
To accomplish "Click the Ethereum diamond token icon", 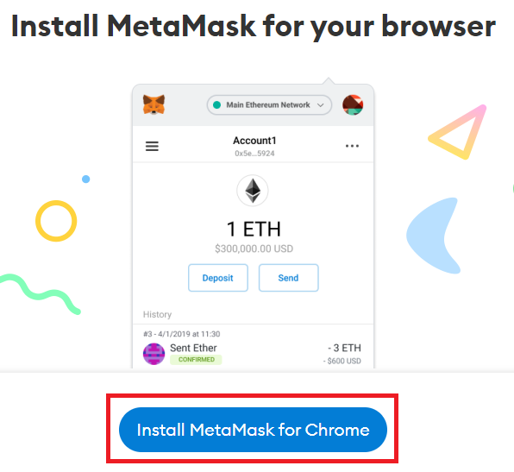I will [253, 191].
